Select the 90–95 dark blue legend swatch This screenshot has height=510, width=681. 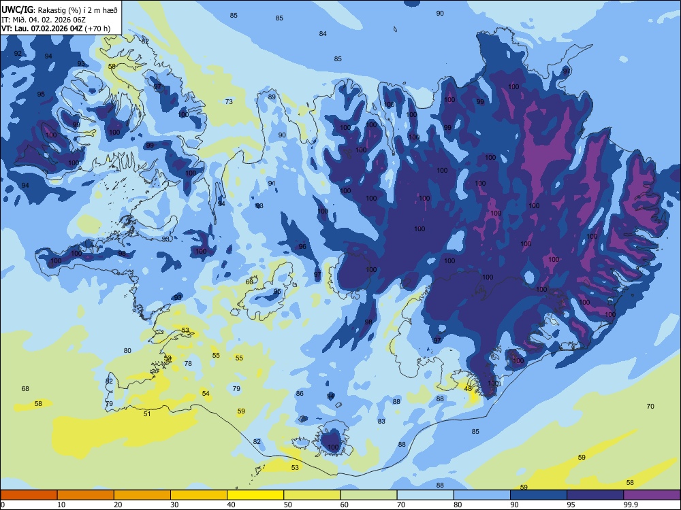pyautogui.click(x=539, y=495)
